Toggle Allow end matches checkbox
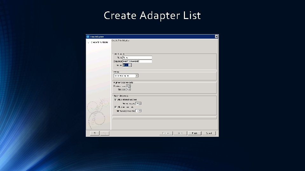This screenshot has height=171, width=305. 116,107
